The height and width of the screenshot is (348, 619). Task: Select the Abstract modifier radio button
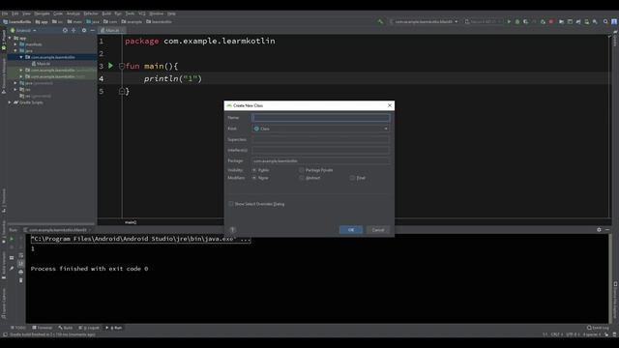(302, 178)
